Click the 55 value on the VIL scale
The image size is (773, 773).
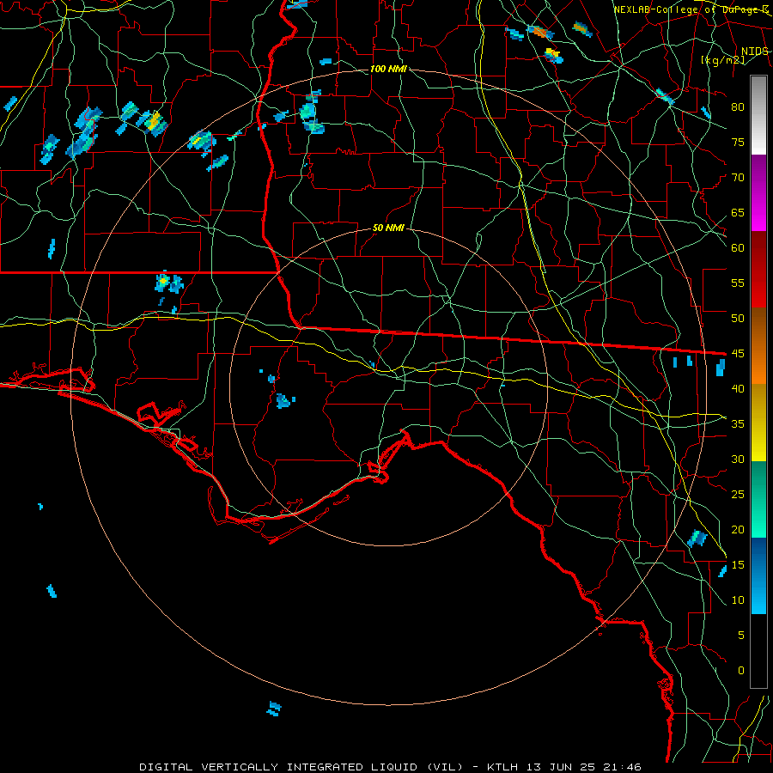[738, 283]
